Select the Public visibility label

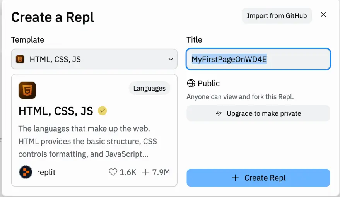point(208,83)
